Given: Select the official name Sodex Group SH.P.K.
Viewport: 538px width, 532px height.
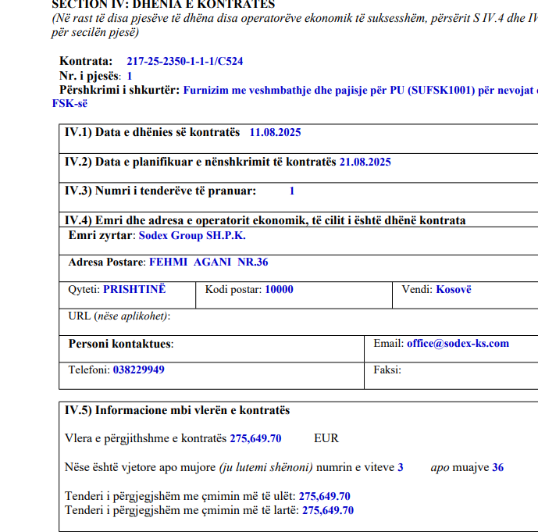Looking at the screenshot, I should click(192, 235).
